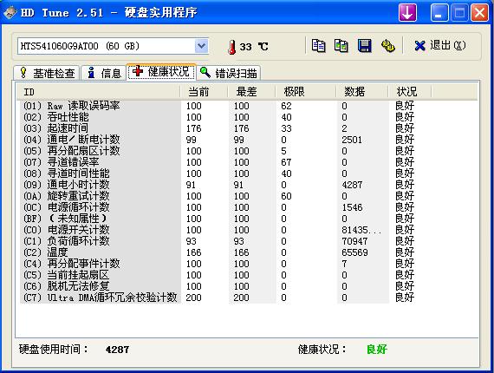This screenshot has height=373, width=494.
Task: Click the purple down-arrow title bar button
Action: (x=407, y=13)
